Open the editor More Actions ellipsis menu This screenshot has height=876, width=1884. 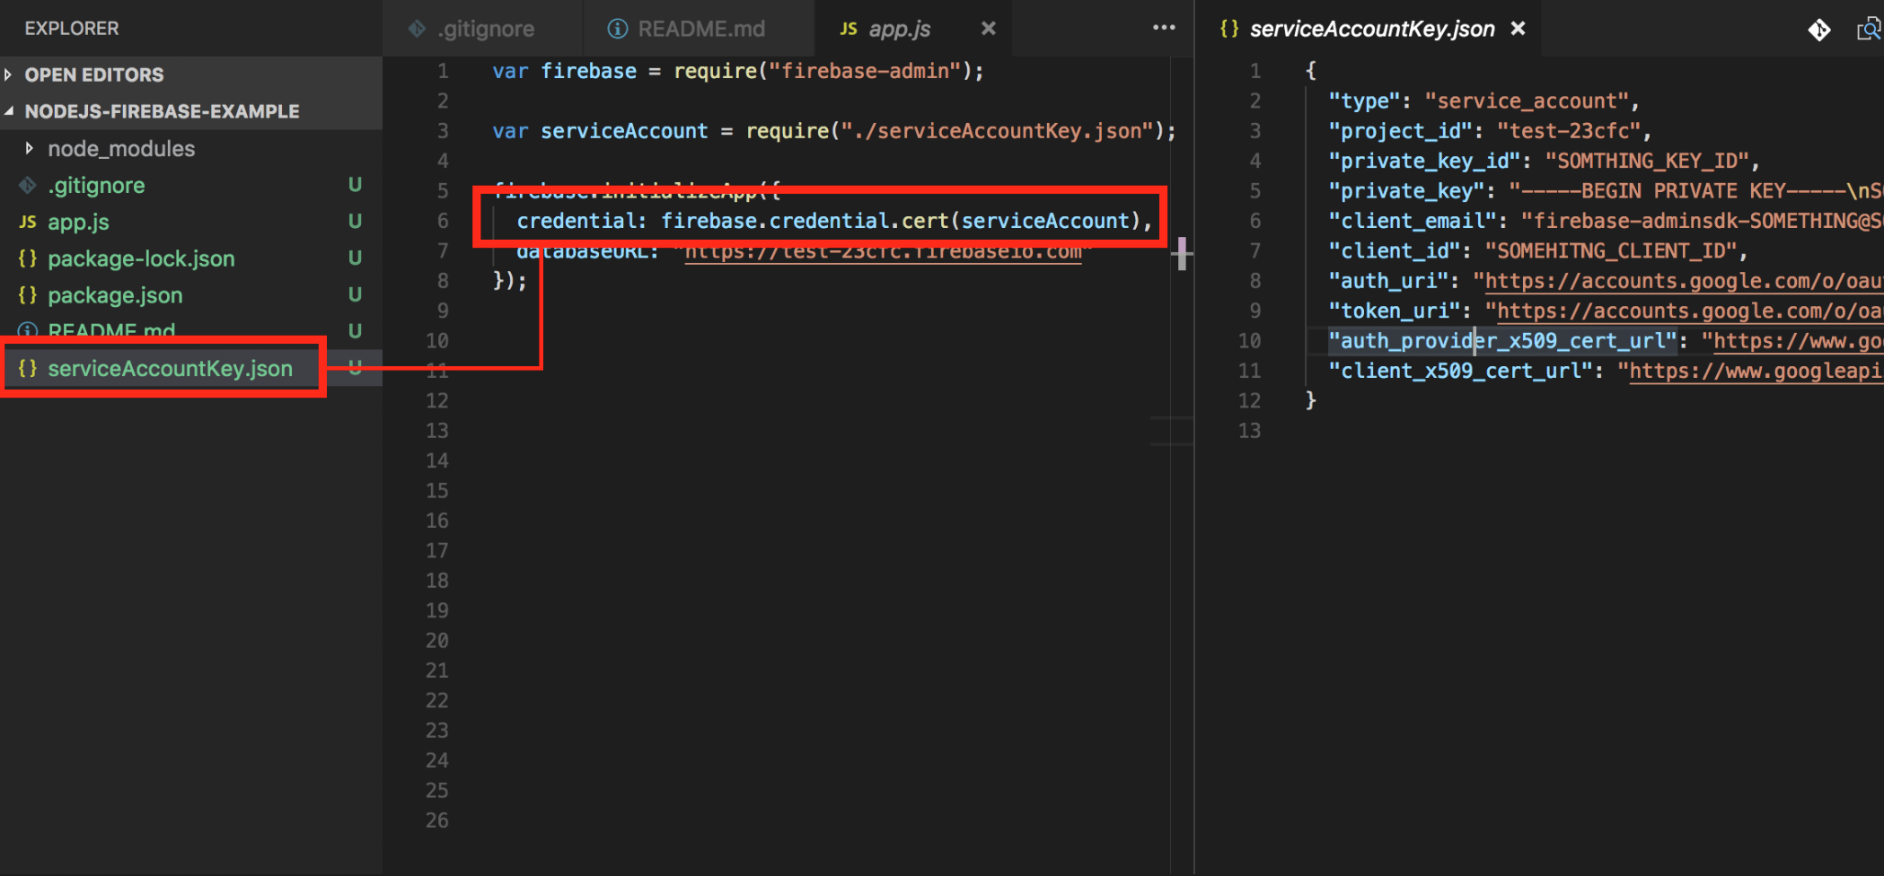coord(1164,28)
